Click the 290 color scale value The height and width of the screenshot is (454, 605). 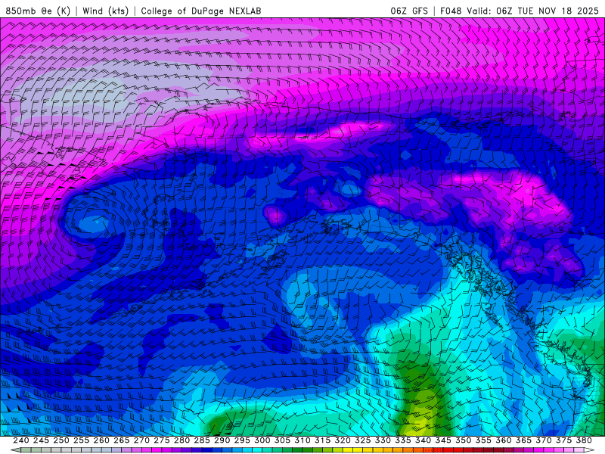coord(222,440)
